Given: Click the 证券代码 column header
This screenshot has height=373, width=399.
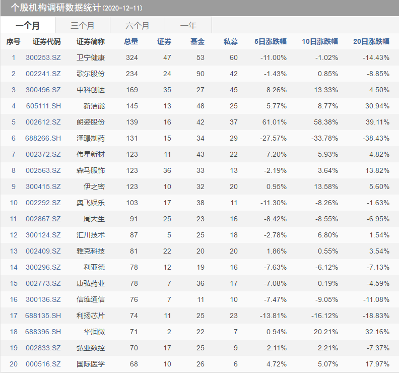Looking at the screenshot, I should tap(46, 41).
